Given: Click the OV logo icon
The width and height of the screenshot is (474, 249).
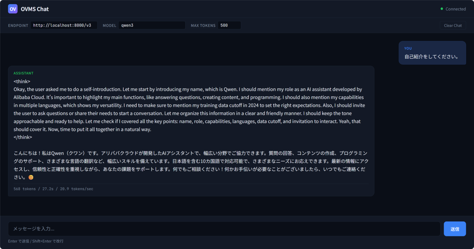Looking at the screenshot, I should (x=13, y=9).
